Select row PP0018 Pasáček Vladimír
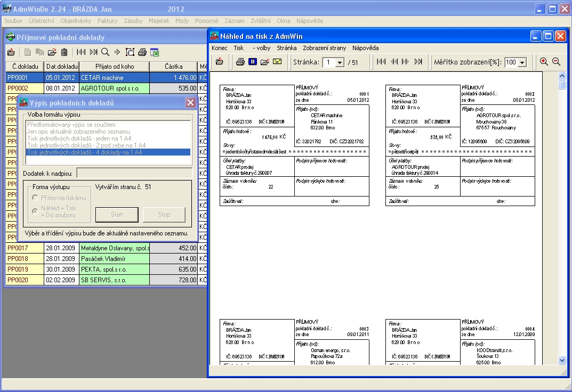Viewport: 572px width, 392px height. pyautogui.click(x=107, y=259)
